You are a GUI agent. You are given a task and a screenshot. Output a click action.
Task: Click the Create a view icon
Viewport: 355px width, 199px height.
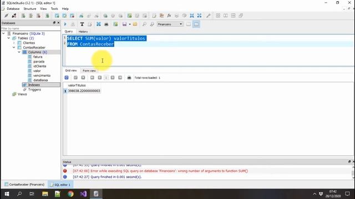coord(129,15)
